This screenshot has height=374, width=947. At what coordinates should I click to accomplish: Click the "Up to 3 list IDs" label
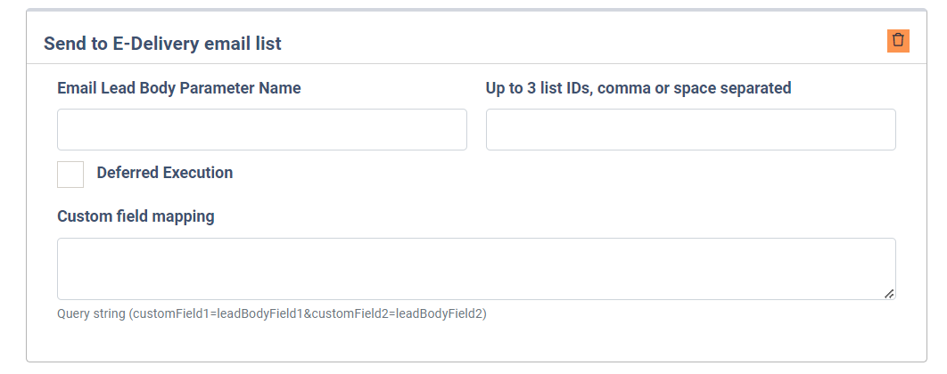pos(638,88)
